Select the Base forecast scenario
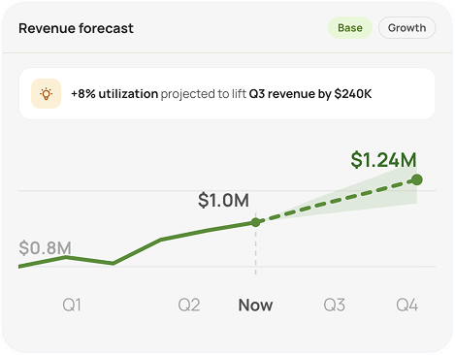 pos(350,28)
